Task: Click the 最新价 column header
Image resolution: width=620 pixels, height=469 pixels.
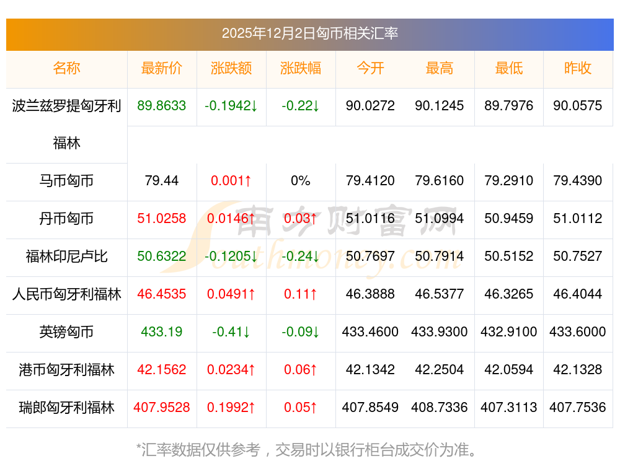Action: coord(161,68)
